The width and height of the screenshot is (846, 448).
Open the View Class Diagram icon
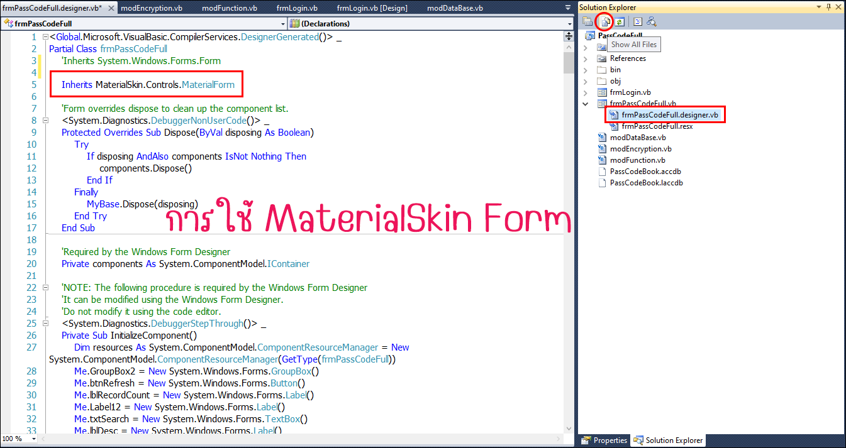652,21
